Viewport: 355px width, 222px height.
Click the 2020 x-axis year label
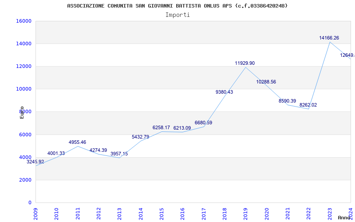click(267, 214)
